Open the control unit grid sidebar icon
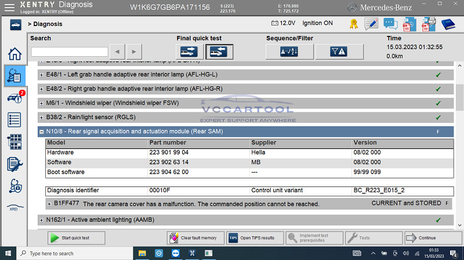This screenshot has width=464, height=260. (x=15, y=142)
